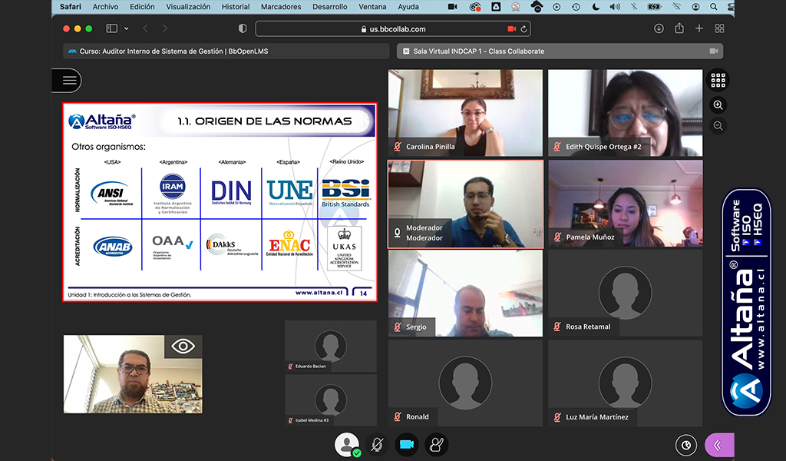Open the Safari share button
786x461 pixels.
[679, 28]
